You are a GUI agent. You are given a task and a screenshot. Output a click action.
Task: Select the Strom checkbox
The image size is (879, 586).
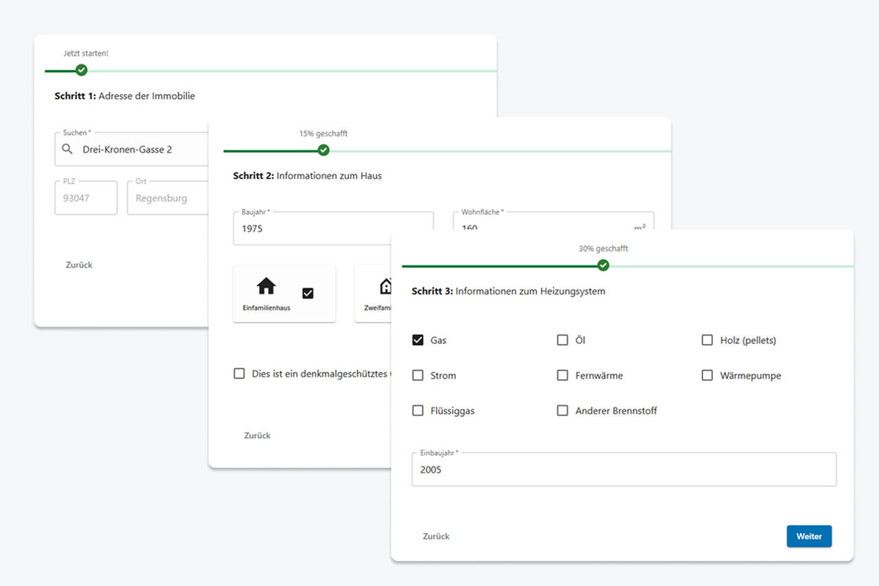point(418,375)
